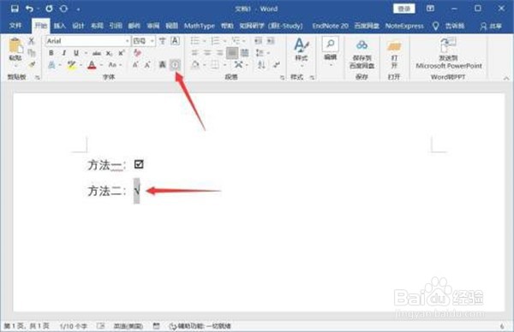Expand the underline style dropdown arrow
Viewport: 514px width, 332px height.
pos(86,53)
